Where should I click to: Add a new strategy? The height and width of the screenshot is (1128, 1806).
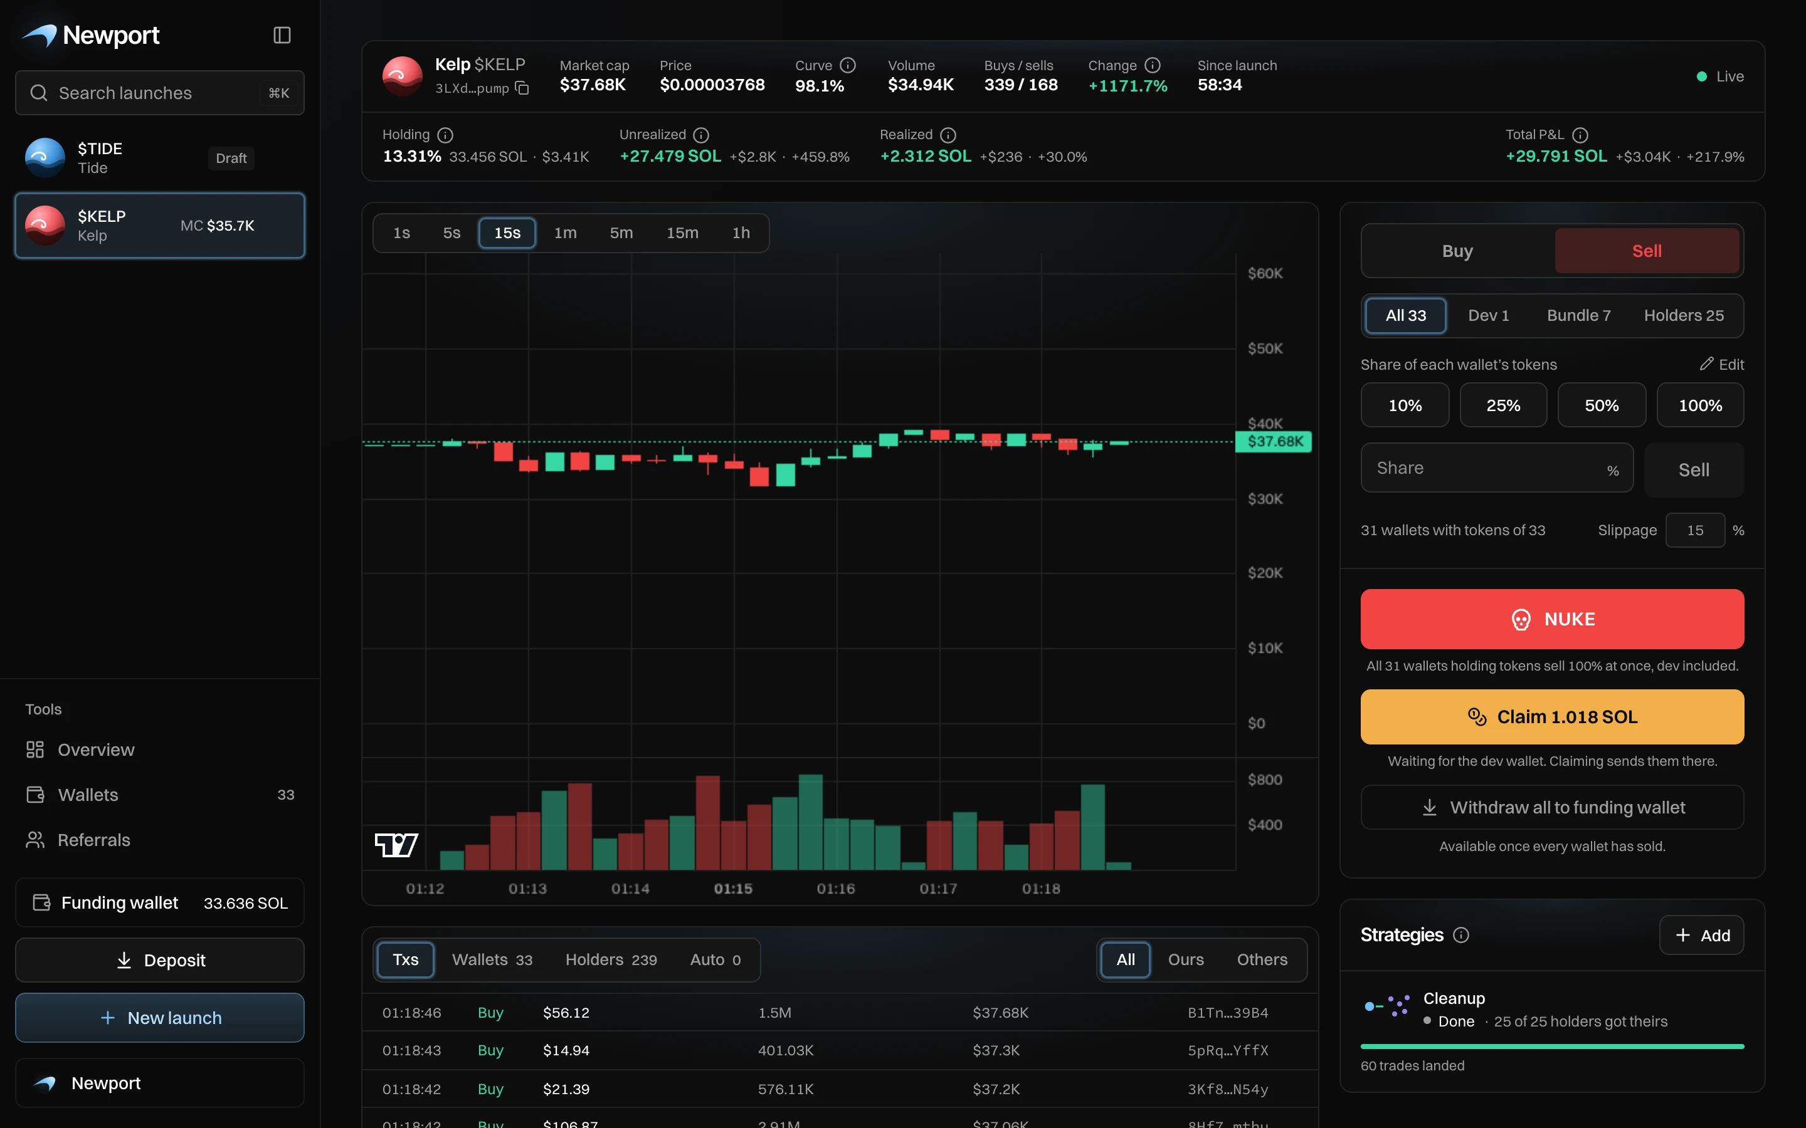pyautogui.click(x=1701, y=935)
